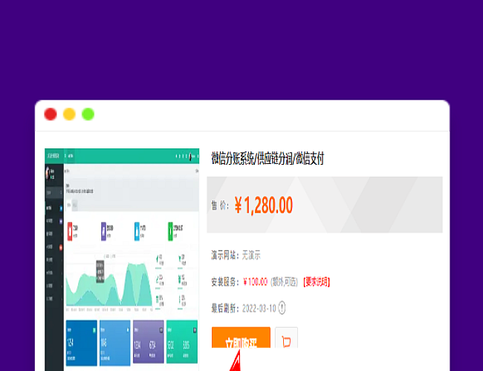Click the price ¥1,280.00
Viewport: 483px width, 371px height.
(264, 206)
